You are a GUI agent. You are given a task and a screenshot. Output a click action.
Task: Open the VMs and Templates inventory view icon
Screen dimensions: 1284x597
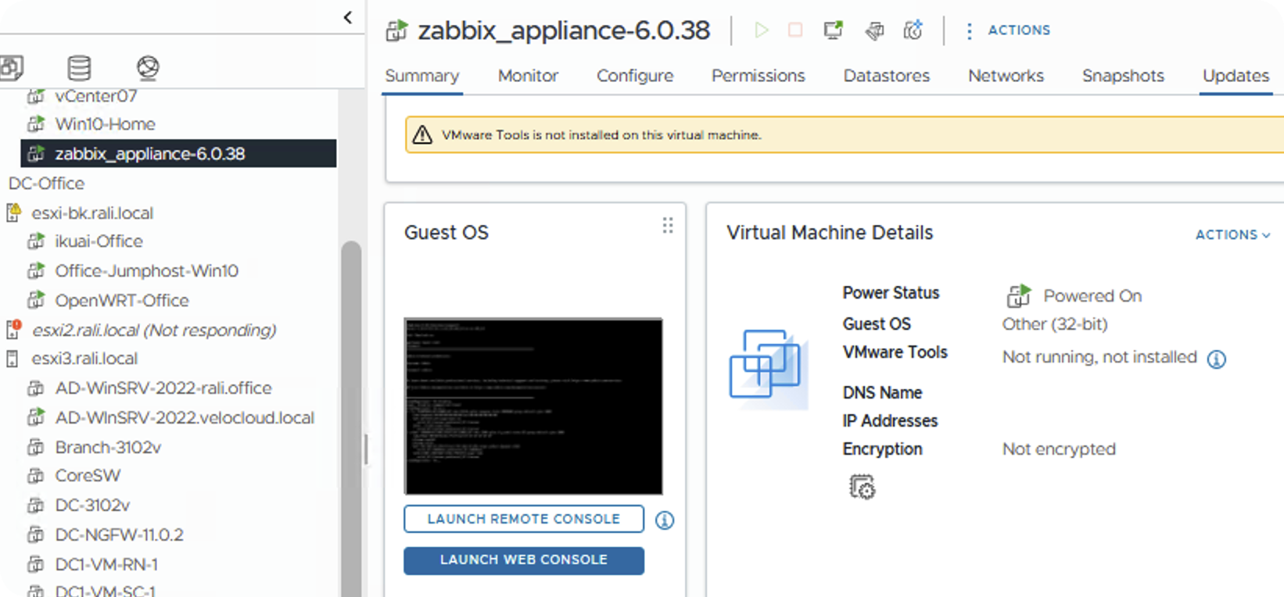click(x=11, y=69)
